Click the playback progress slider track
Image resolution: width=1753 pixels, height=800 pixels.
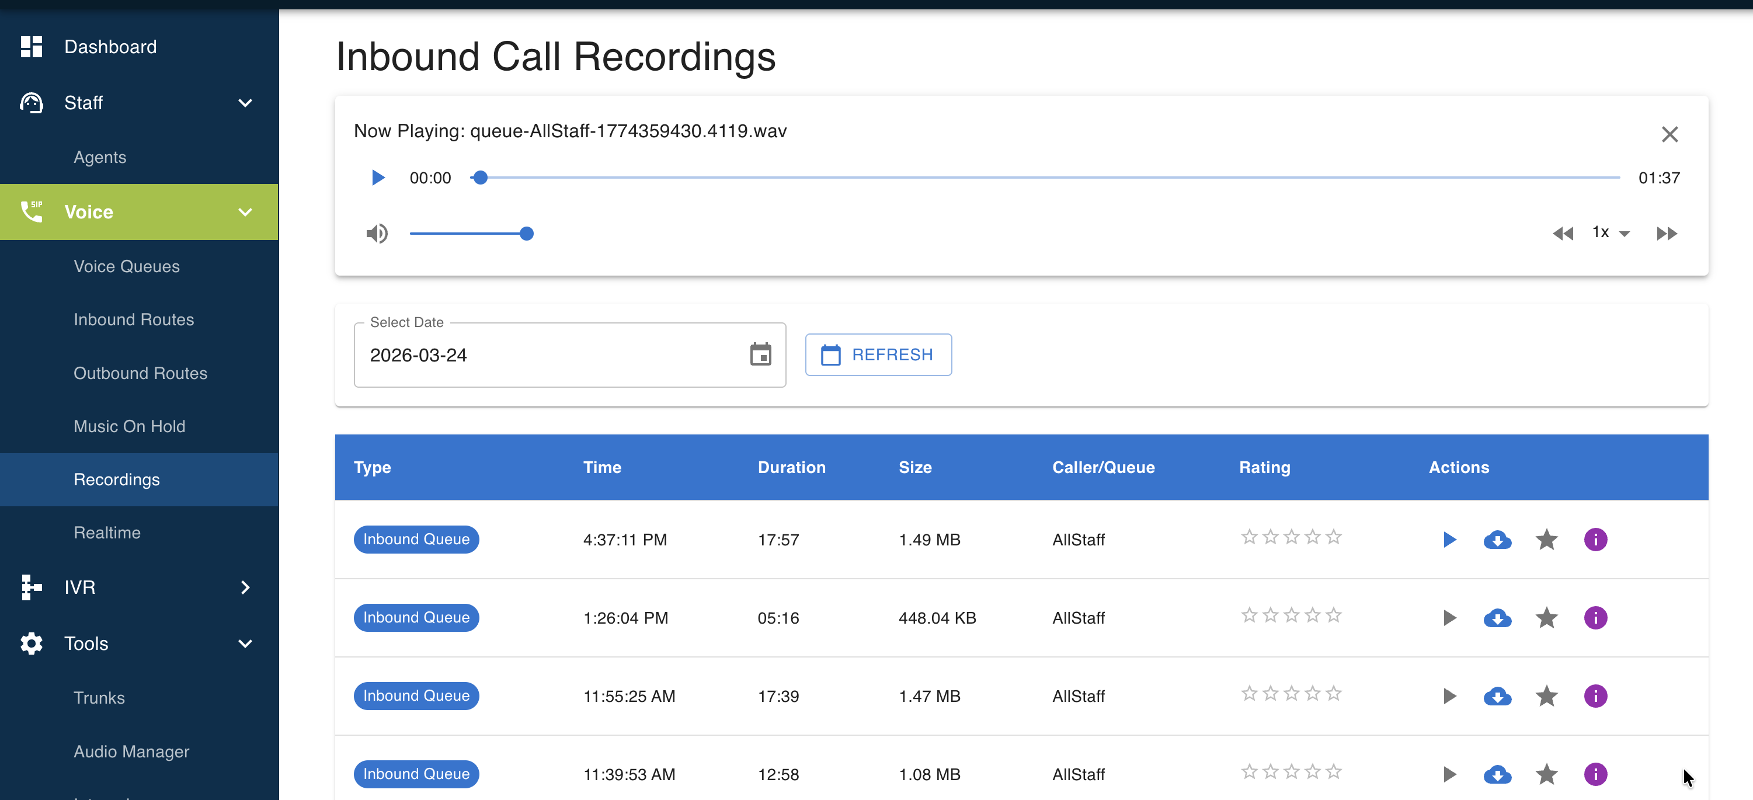coord(1045,178)
